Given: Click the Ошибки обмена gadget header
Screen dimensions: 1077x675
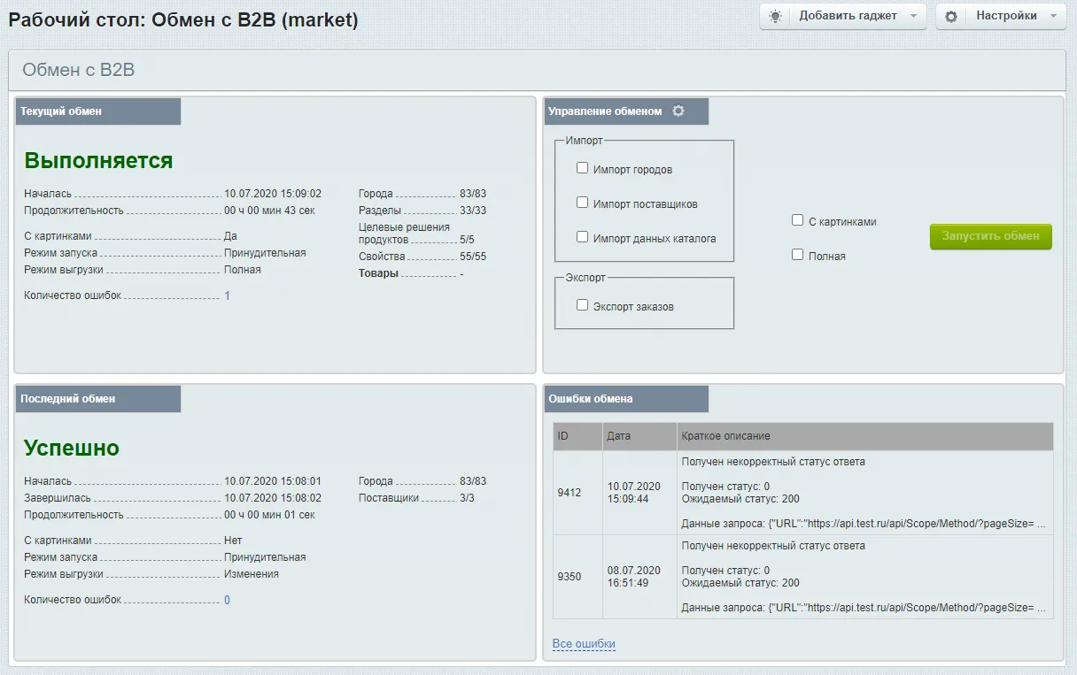Looking at the screenshot, I should 625,399.
